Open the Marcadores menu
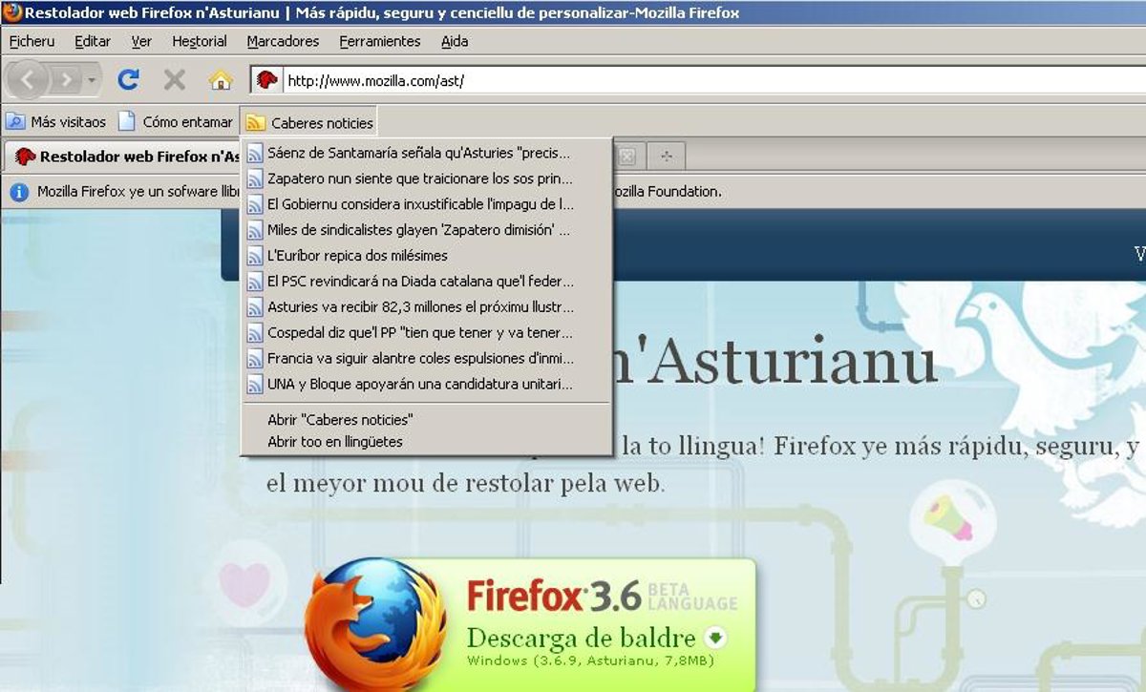The height and width of the screenshot is (692, 1146). pos(283,41)
